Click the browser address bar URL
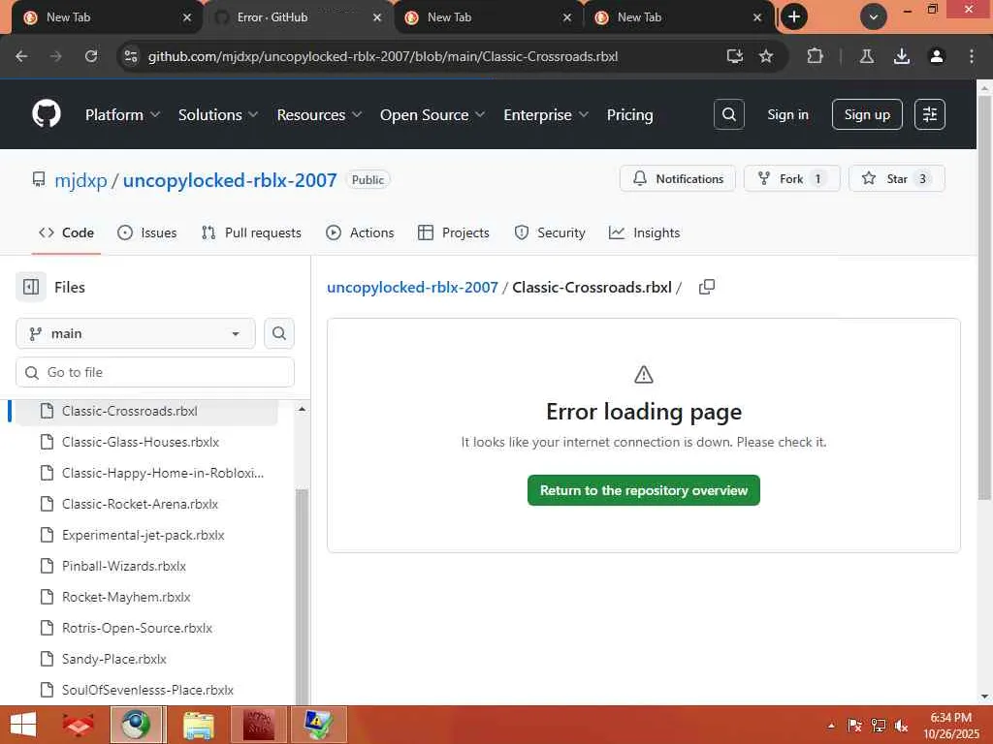The image size is (993, 744). [x=382, y=56]
